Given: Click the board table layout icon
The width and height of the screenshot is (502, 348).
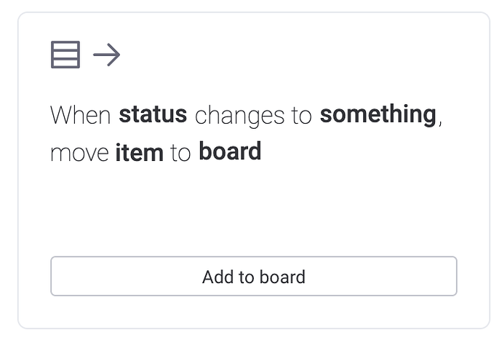Looking at the screenshot, I should (x=65, y=55).
